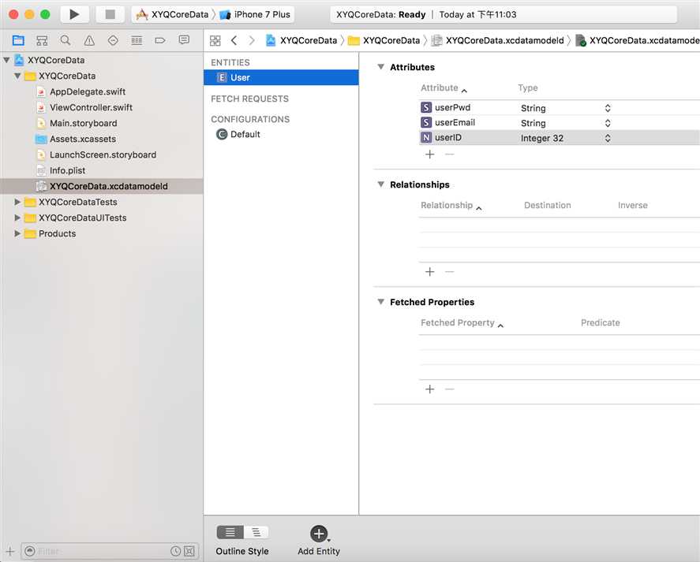Viewport: 700px width, 562px height.
Task: Open the Test navigator
Action: (113, 40)
